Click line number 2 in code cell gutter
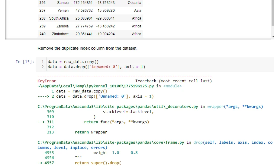This screenshot has width=274, height=166. tap(43, 67)
